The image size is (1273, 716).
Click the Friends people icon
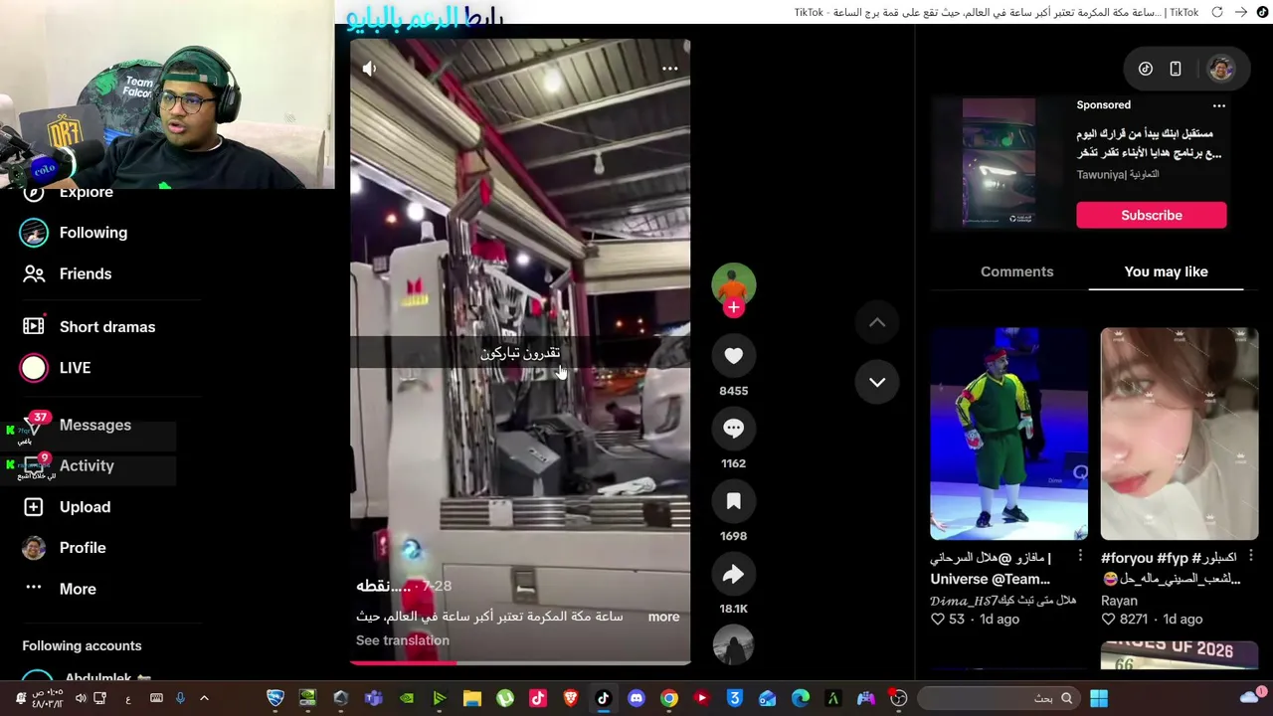tap(34, 273)
